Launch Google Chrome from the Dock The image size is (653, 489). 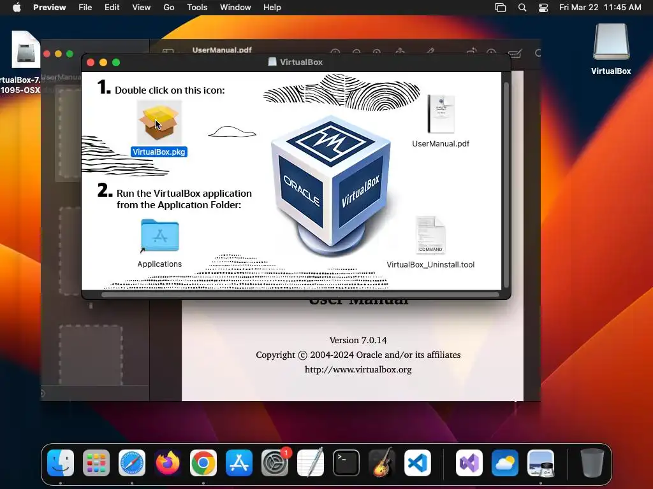pyautogui.click(x=203, y=463)
